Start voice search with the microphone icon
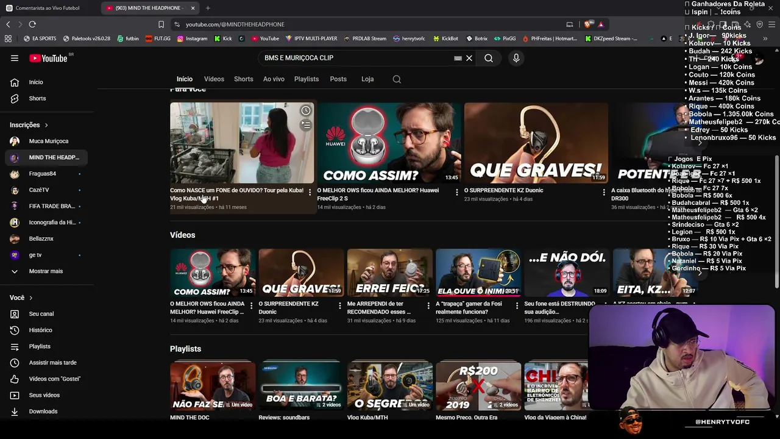 (x=516, y=58)
